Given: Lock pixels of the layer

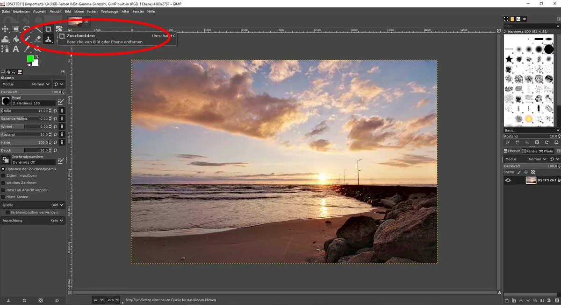Looking at the screenshot, I should click(519, 172).
